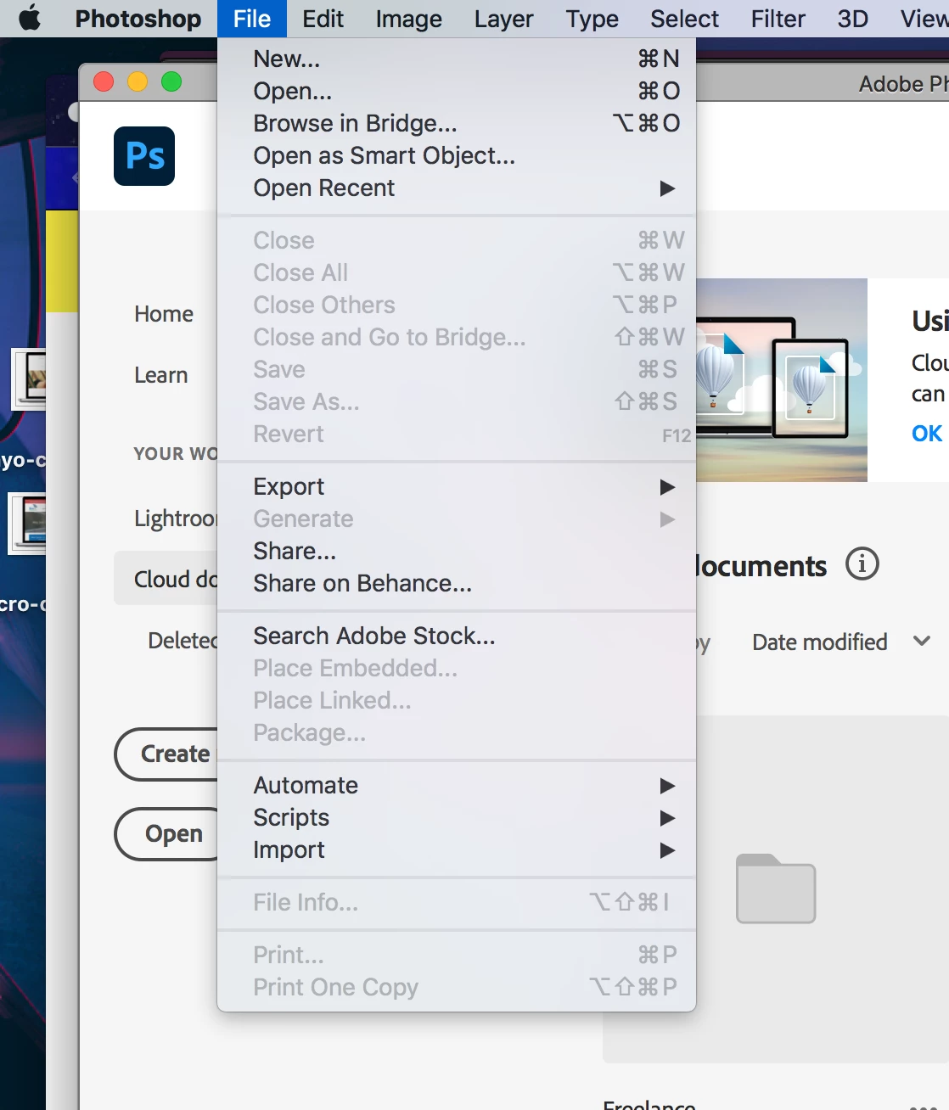Expand the Scripts submenu
The width and height of the screenshot is (949, 1110).
457,817
